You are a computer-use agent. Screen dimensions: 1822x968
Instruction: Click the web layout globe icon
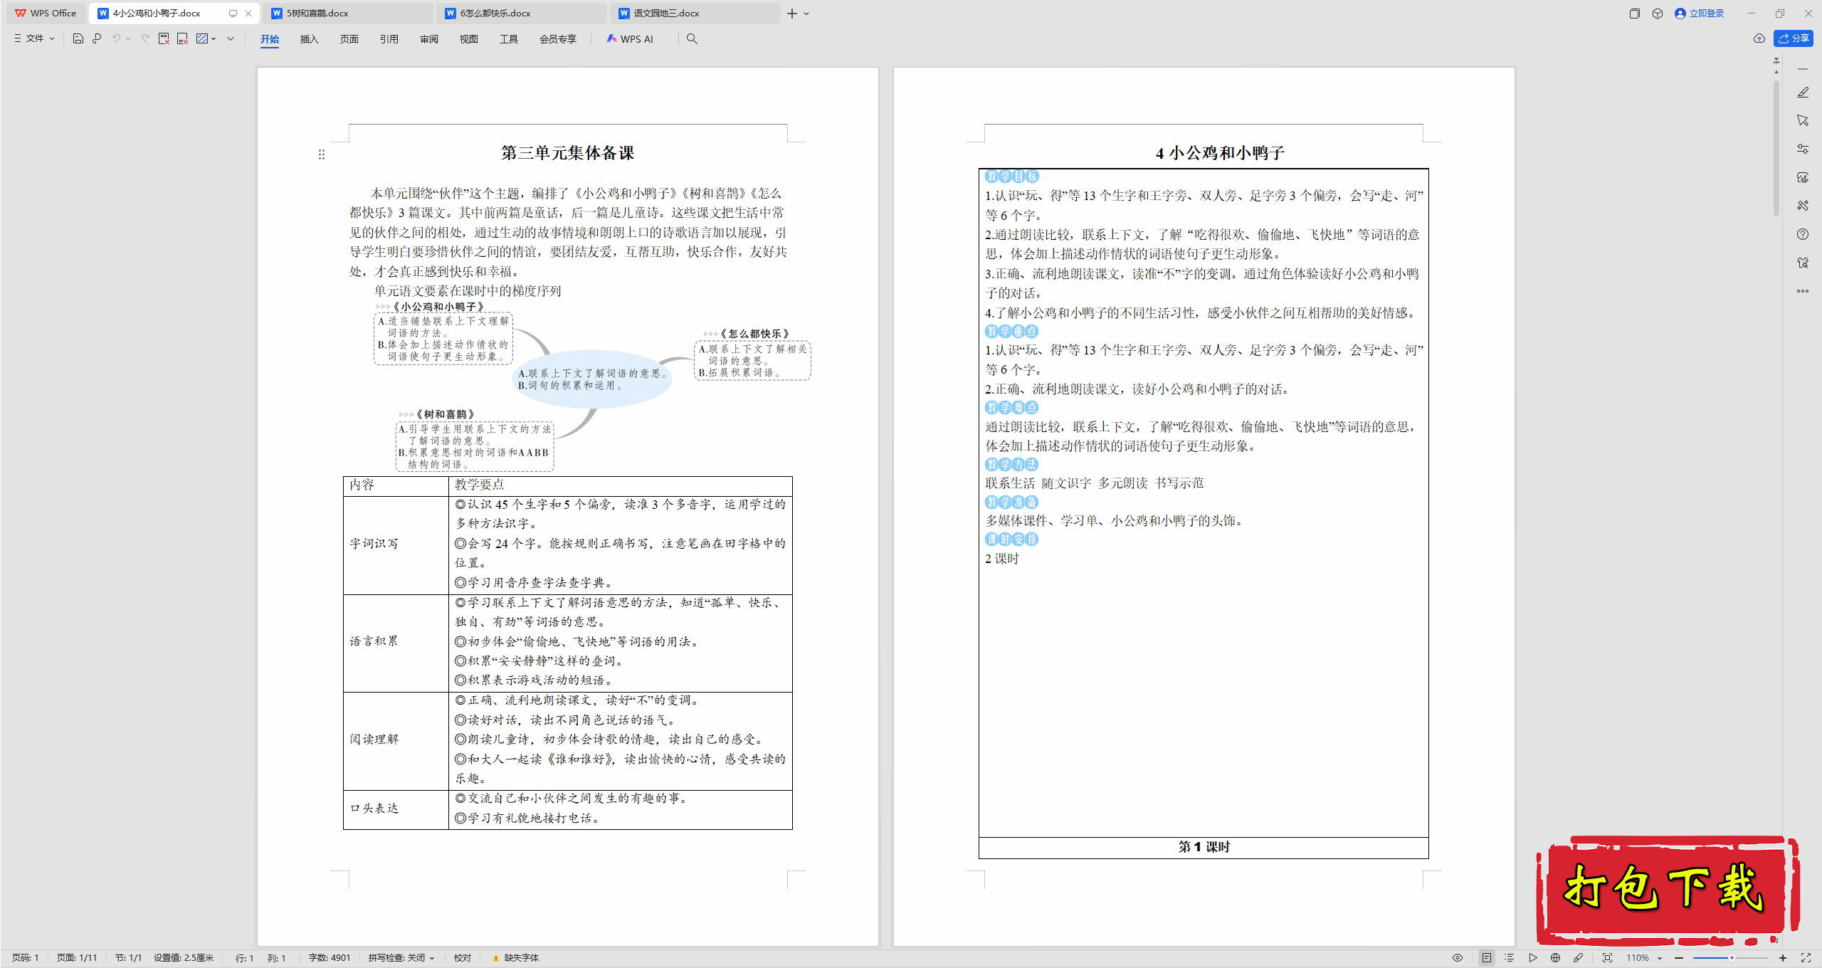click(1555, 957)
